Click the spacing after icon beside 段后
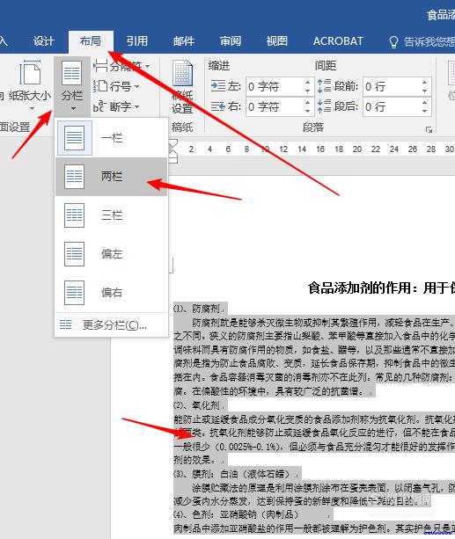Image resolution: width=455 pixels, height=539 pixels. tap(324, 106)
